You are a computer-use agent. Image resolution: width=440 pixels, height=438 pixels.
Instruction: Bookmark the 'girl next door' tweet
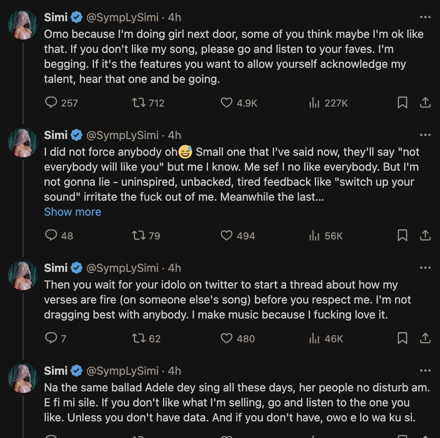coord(402,102)
